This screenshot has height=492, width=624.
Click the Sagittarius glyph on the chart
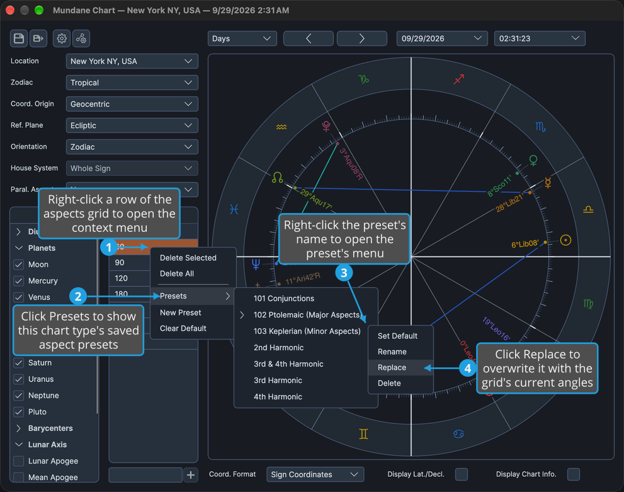click(459, 79)
